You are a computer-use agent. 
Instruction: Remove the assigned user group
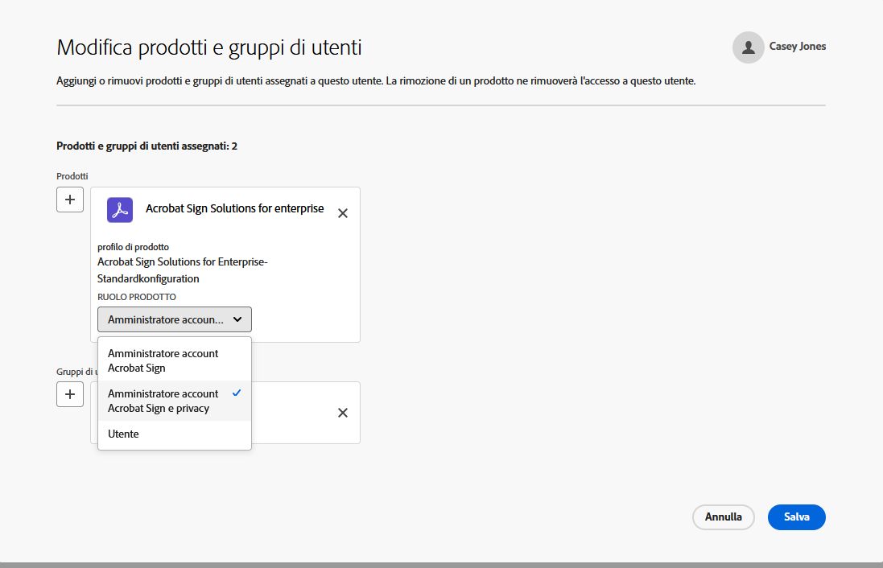(x=342, y=413)
